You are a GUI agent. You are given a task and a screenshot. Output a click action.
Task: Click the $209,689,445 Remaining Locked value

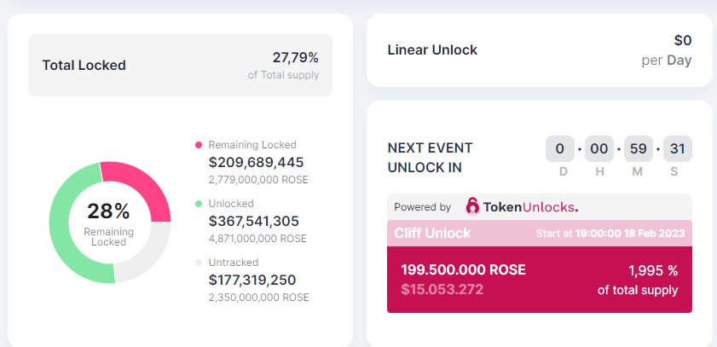tap(256, 162)
